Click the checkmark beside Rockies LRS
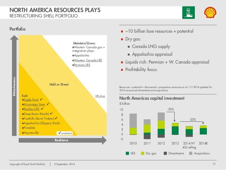This screenshot has width=226, height=170. click(x=42, y=109)
